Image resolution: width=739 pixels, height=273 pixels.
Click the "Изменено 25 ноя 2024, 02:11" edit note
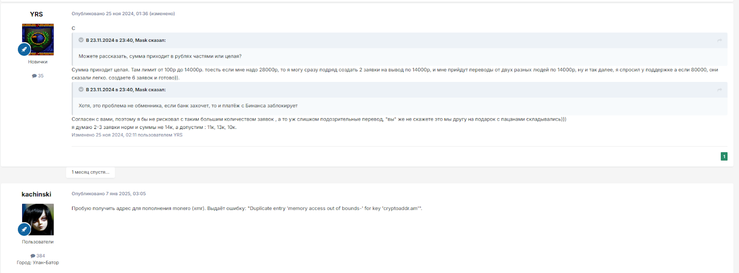pyautogui.click(x=127, y=135)
